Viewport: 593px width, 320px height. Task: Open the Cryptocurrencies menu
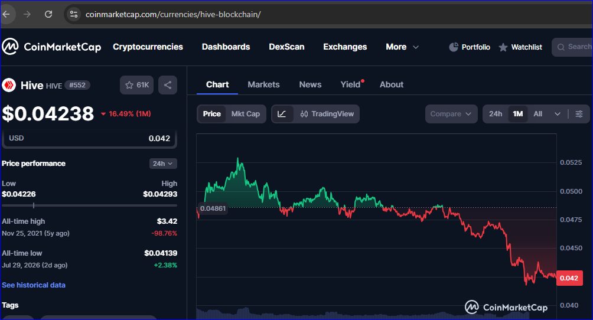(x=148, y=47)
